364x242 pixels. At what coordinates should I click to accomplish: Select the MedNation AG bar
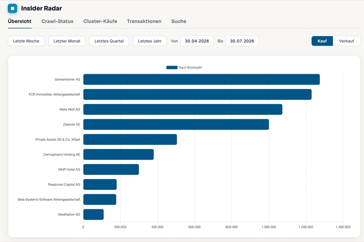click(93, 215)
